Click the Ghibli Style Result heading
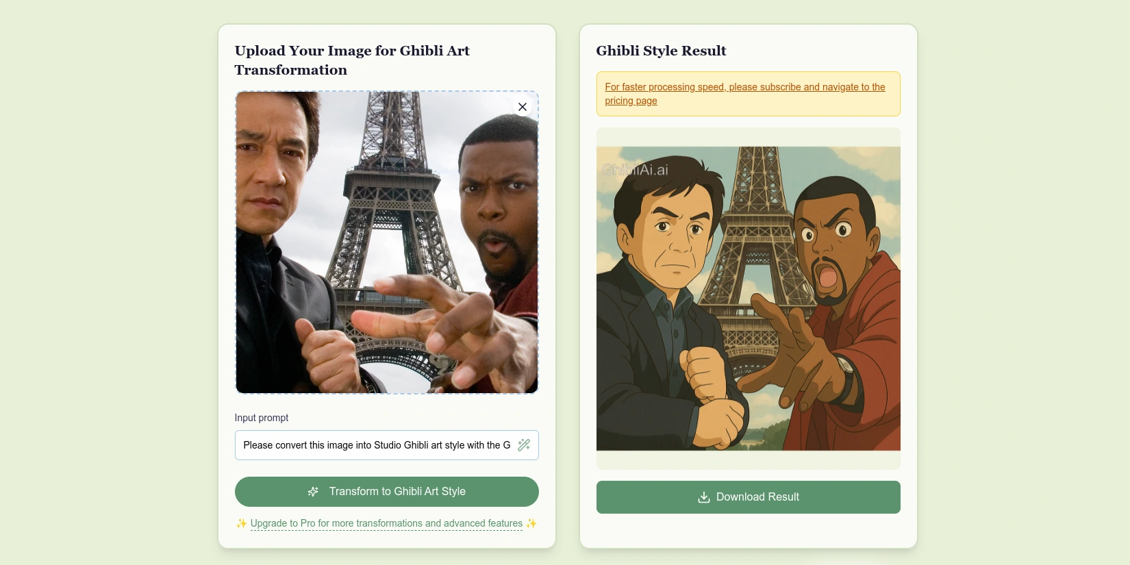 [661, 51]
